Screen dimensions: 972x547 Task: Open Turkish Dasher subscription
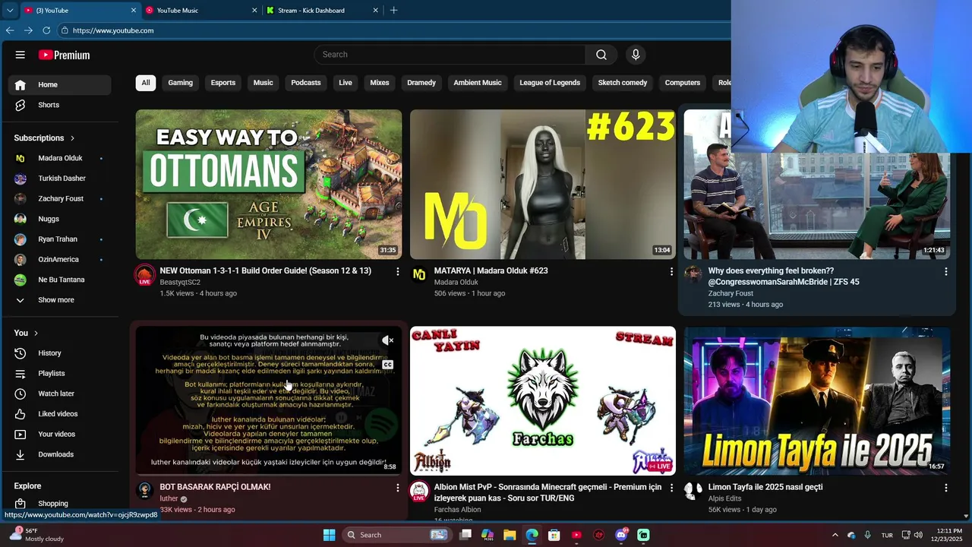point(59,179)
